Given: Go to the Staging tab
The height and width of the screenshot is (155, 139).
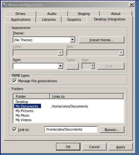Looking at the screenshot, I should click(x=84, y=14).
